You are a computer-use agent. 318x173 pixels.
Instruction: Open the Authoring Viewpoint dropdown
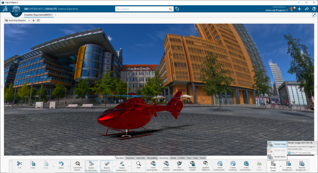(18, 20)
